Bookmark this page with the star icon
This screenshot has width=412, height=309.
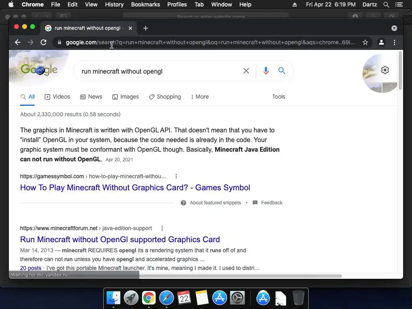pyautogui.click(x=365, y=42)
